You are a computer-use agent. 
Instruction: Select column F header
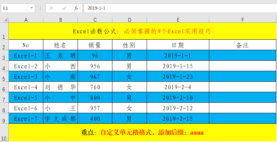pyautogui.click(x=243, y=20)
